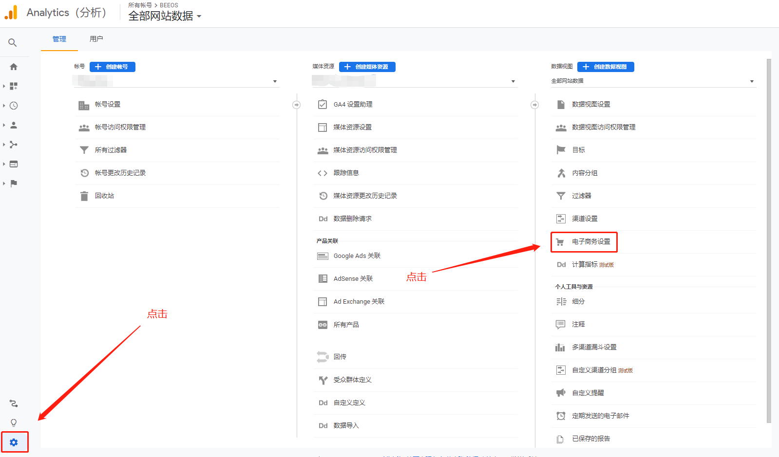Image resolution: width=779 pixels, height=457 pixels.
Task: Open the Home icon in the left sidebar
Action: pyautogui.click(x=14, y=67)
